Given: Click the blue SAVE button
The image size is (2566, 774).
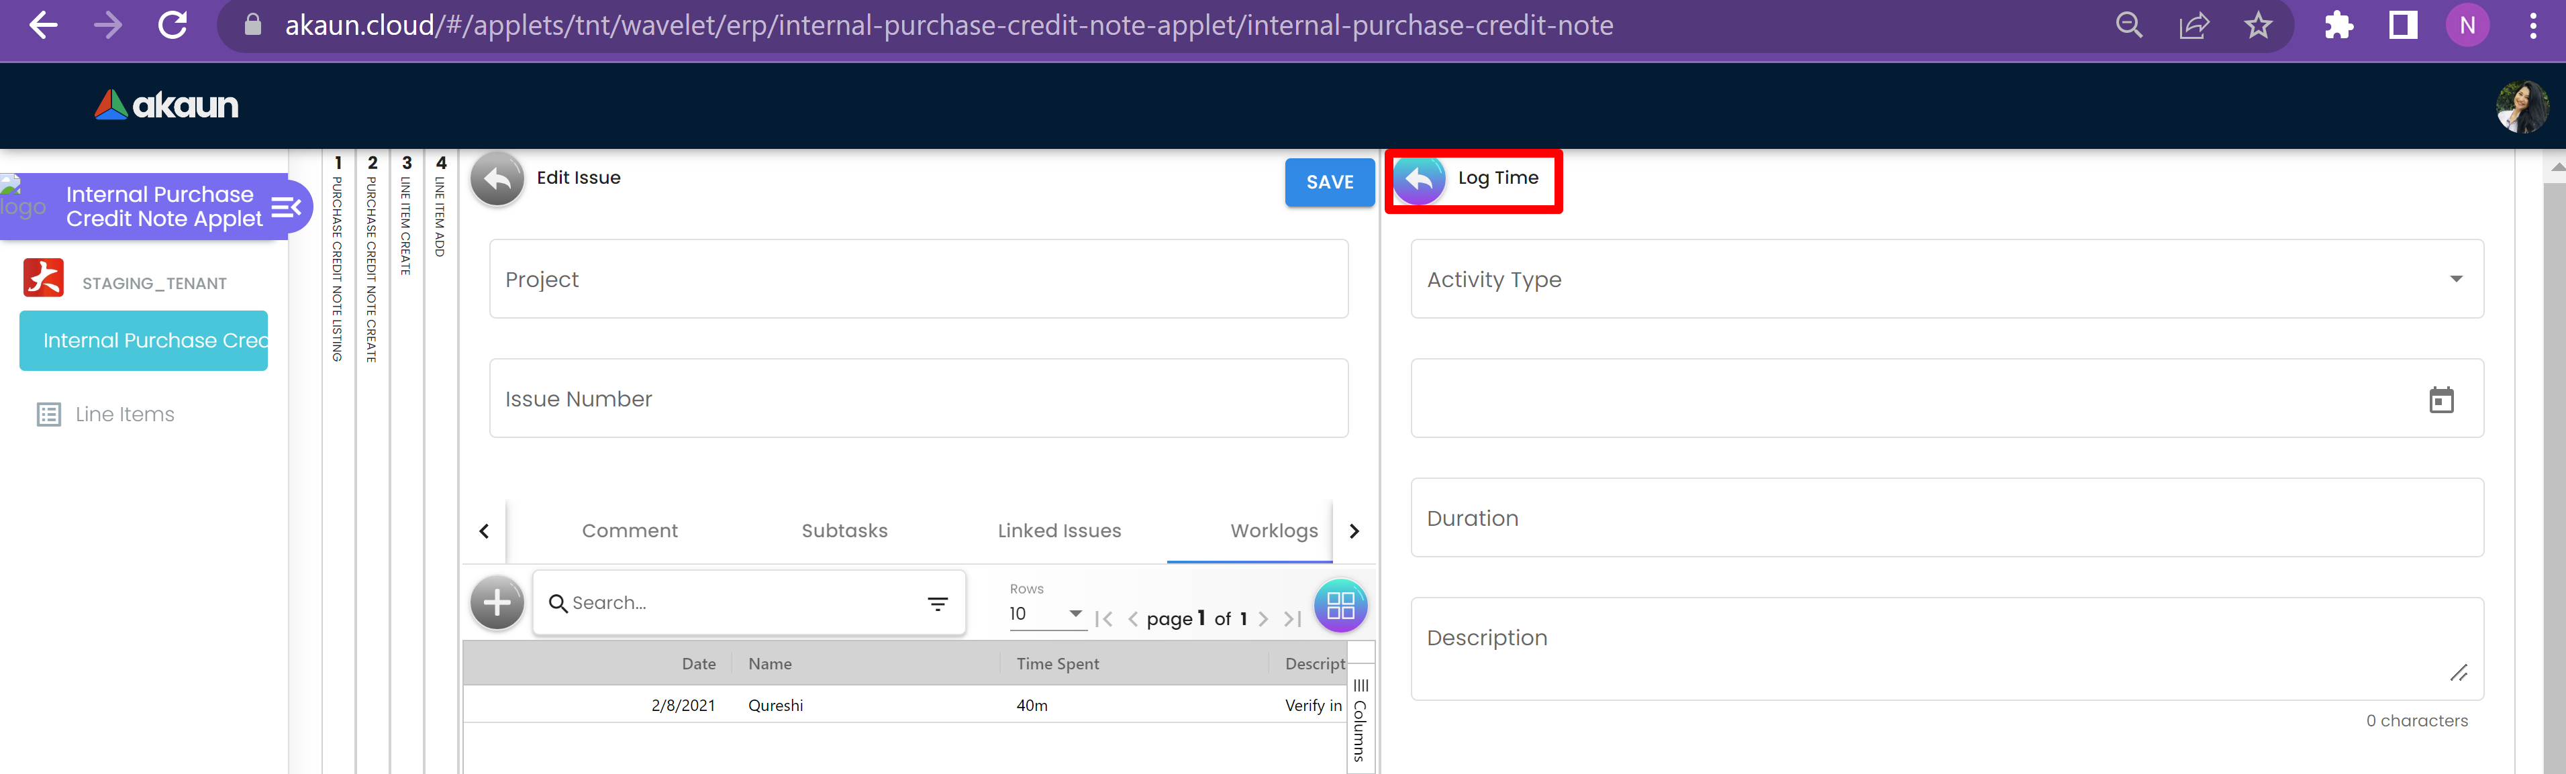Looking at the screenshot, I should [1329, 182].
